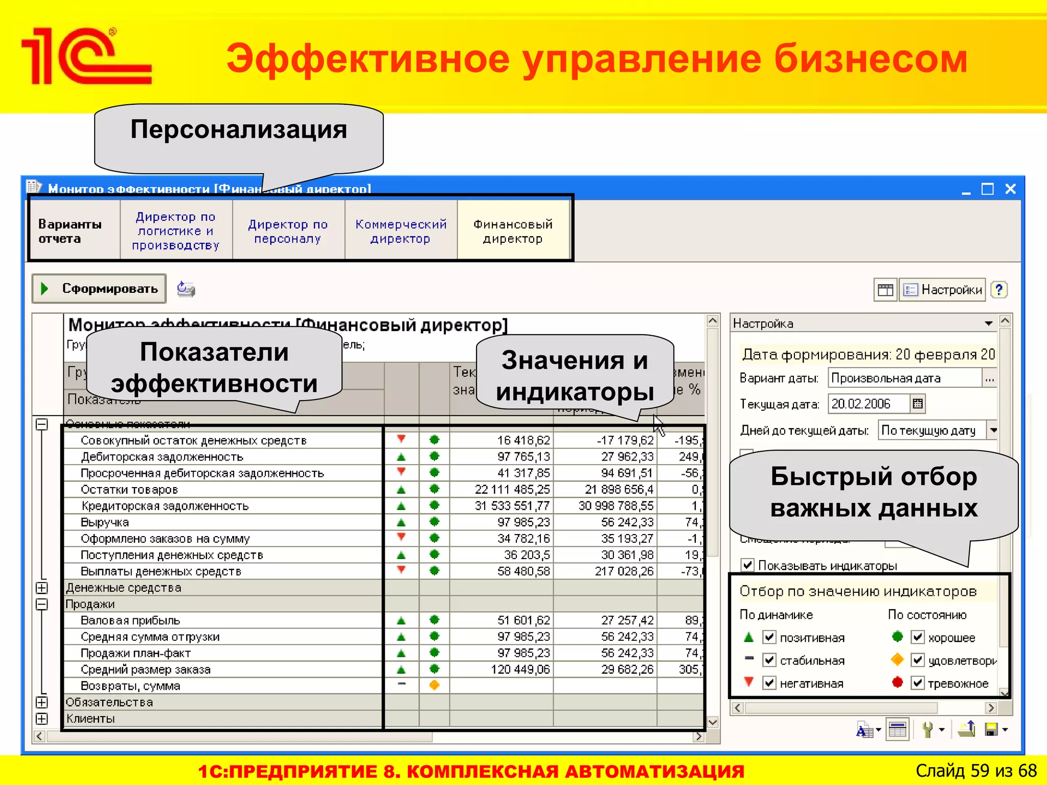Screen dimensions: 1047x785
Task: Click scroll right arrow under settings panel
Action: (x=991, y=708)
